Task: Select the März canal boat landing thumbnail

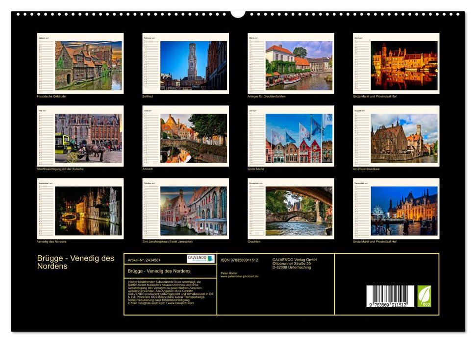Action: [291, 63]
